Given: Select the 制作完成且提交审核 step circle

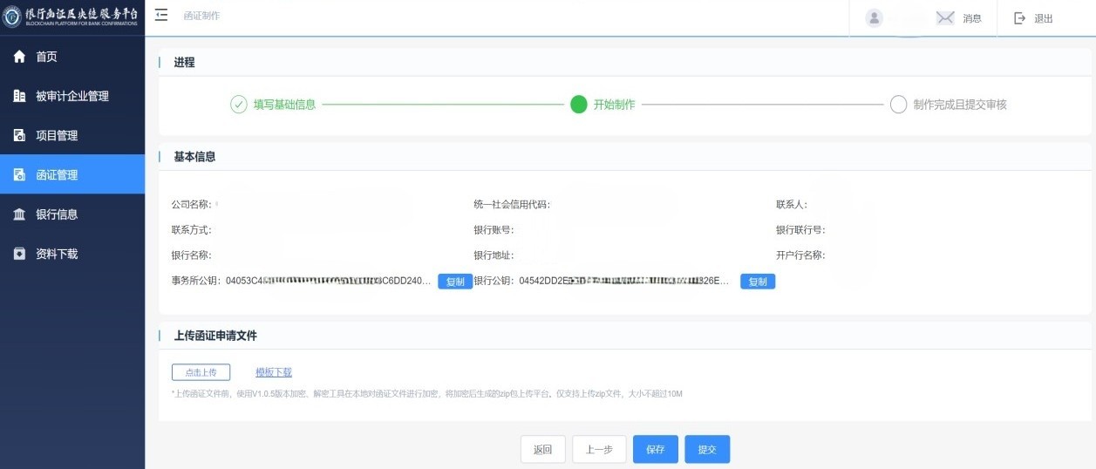Looking at the screenshot, I should click(x=898, y=105).
